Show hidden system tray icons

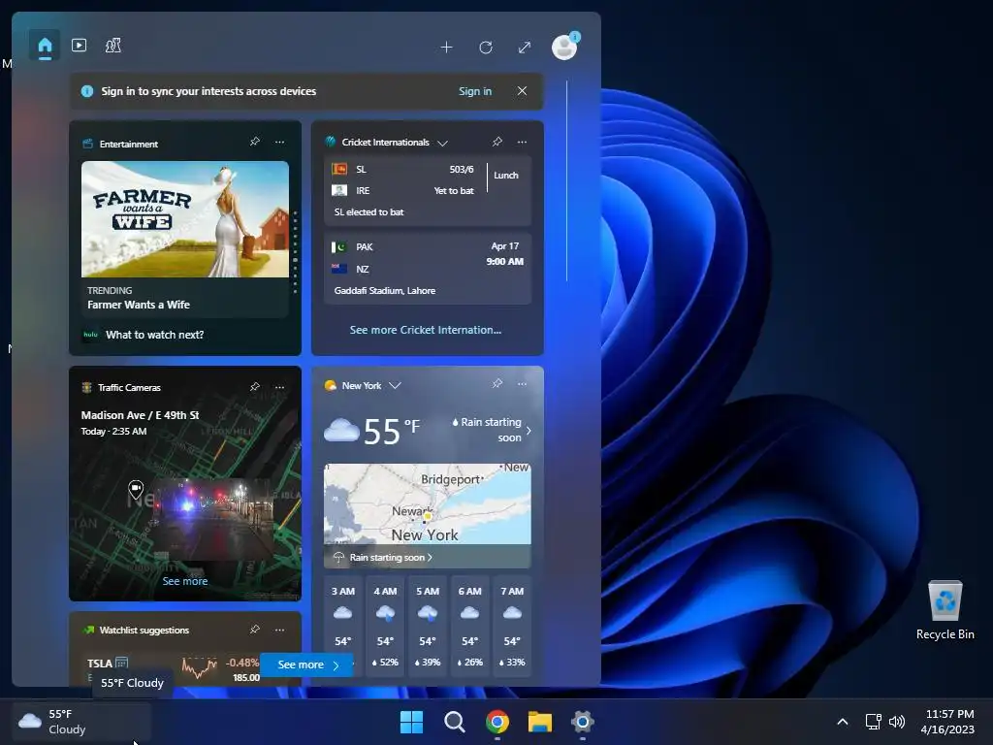pos(843,722)
